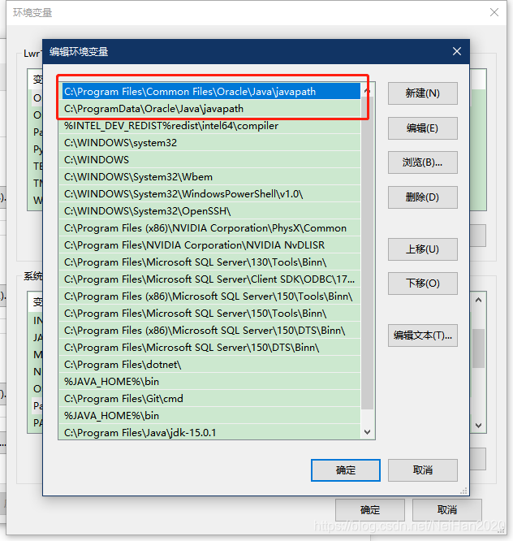Viewport: 513px width, 541px height.
Task: Select the C:\Program Files\Git\cmd entry
Action: coord(209,399)
